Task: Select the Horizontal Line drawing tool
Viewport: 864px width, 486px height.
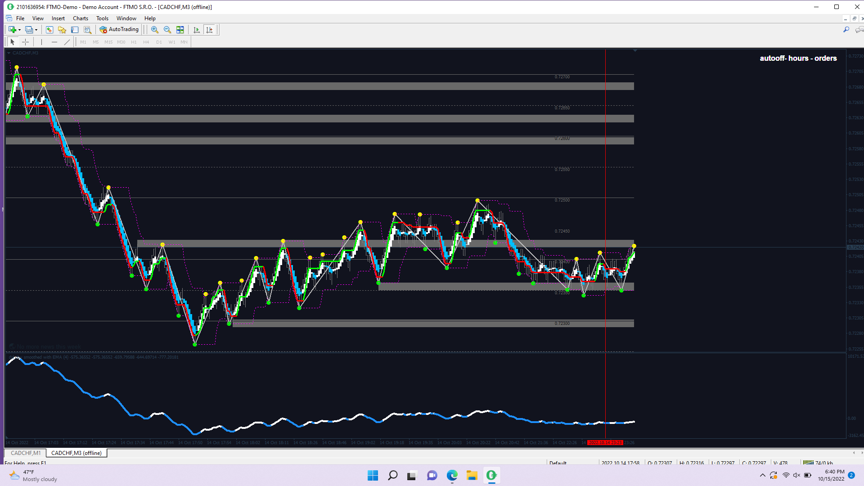Action: [54, 42]
